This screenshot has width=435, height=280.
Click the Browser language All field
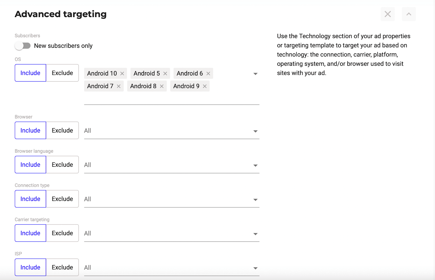pos(172,165)
